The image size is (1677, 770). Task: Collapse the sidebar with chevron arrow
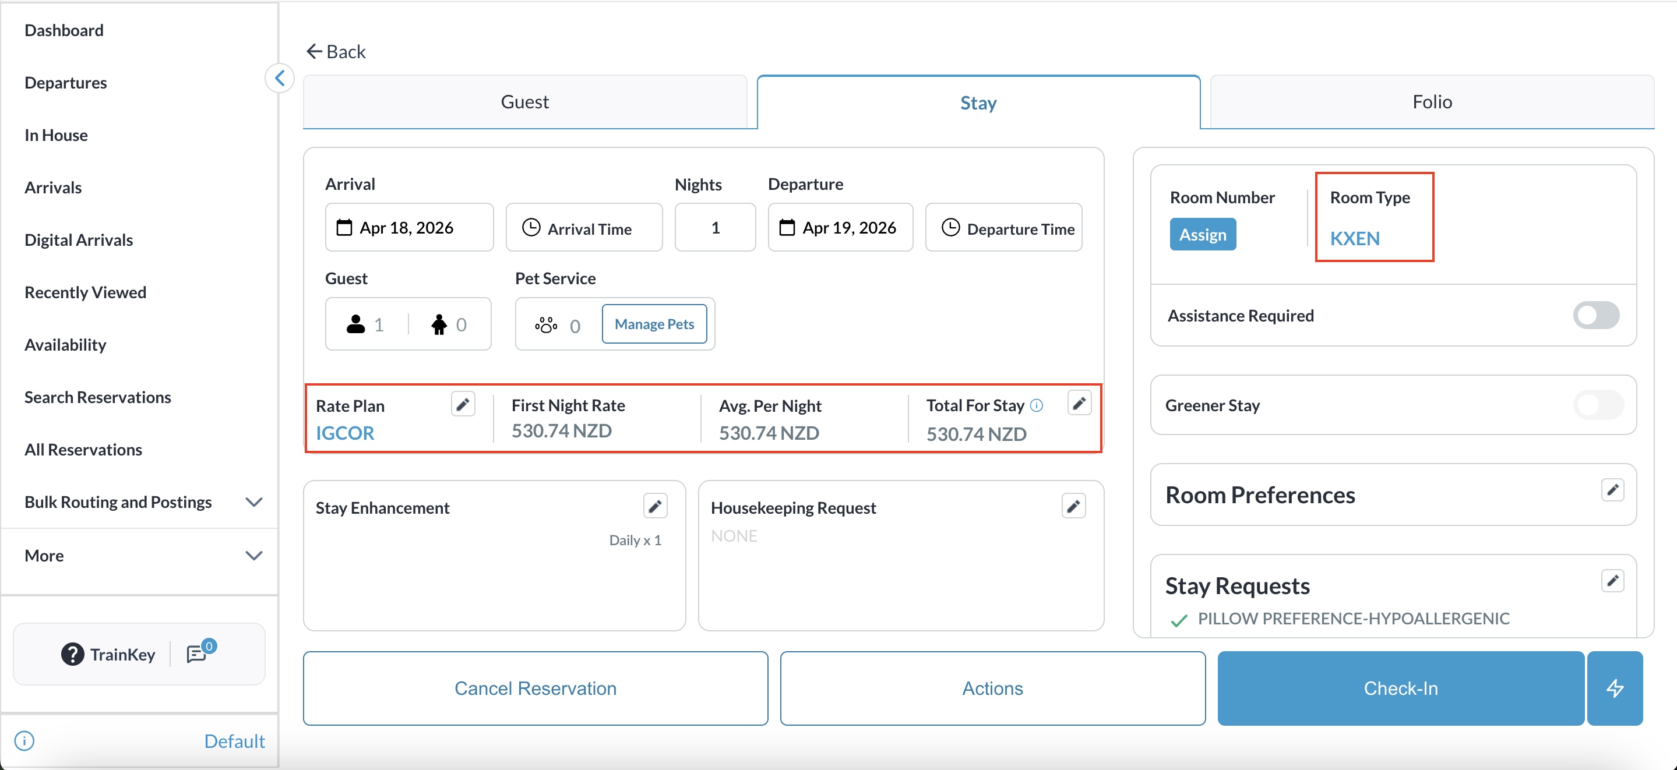[280, 79]
